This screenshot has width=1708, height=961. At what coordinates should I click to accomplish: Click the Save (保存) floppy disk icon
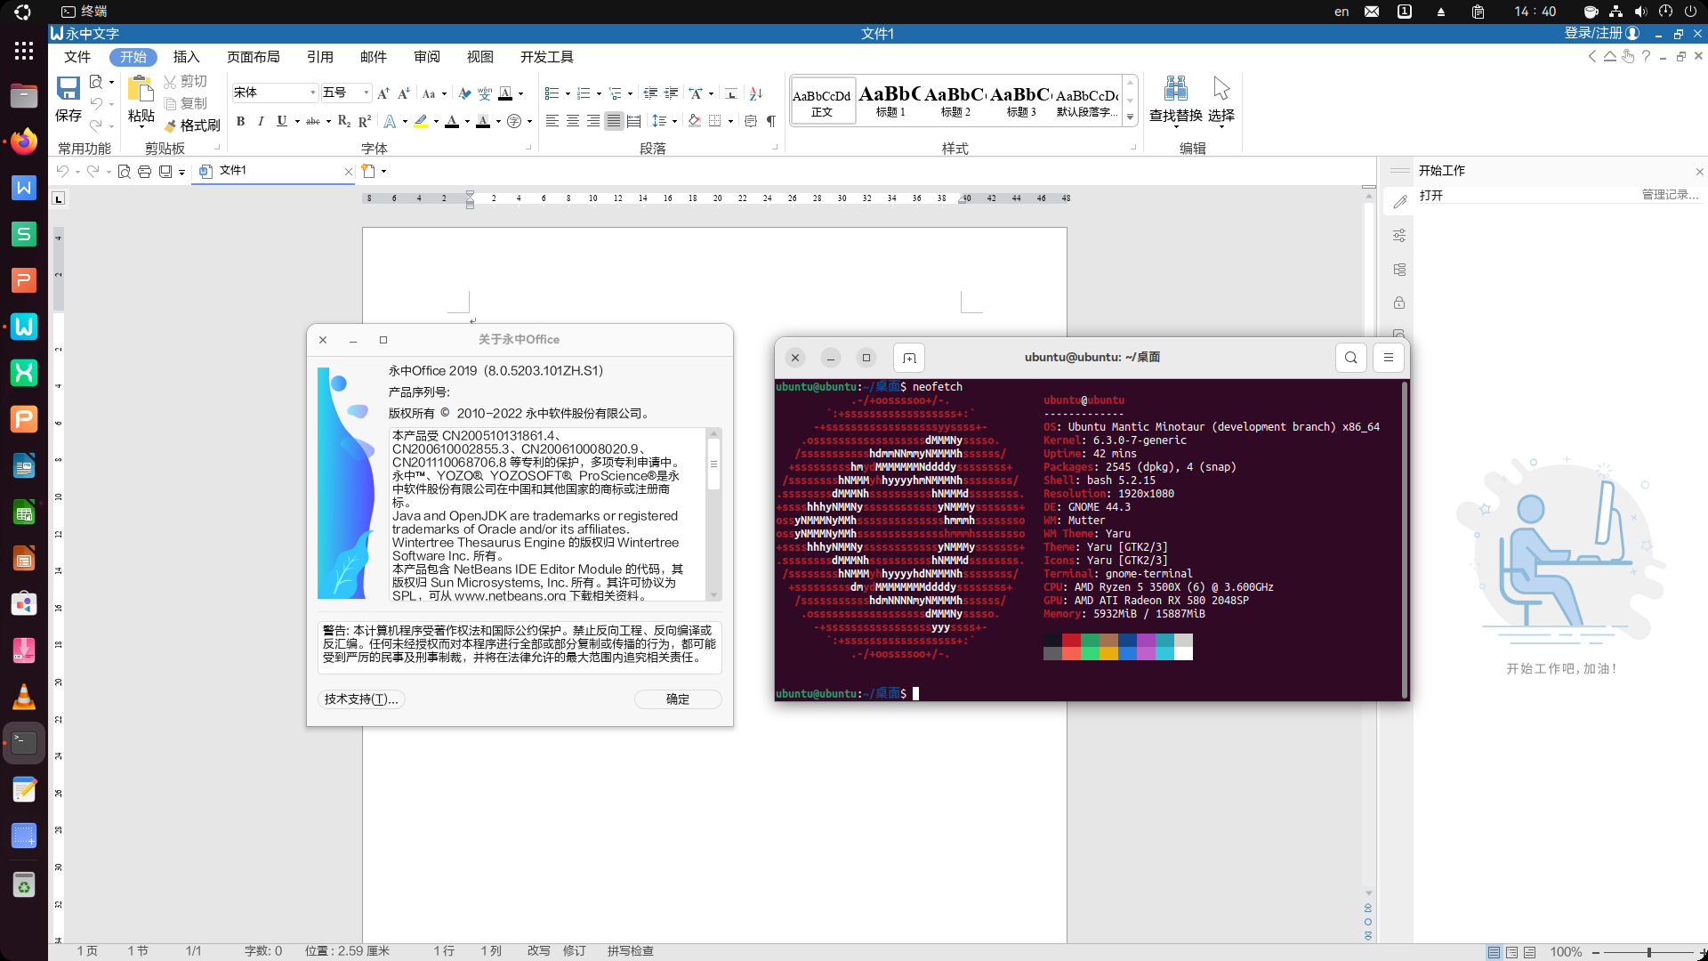point(68,88)
